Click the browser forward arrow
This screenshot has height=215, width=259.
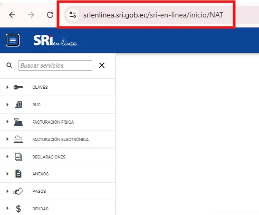(31, 15)
